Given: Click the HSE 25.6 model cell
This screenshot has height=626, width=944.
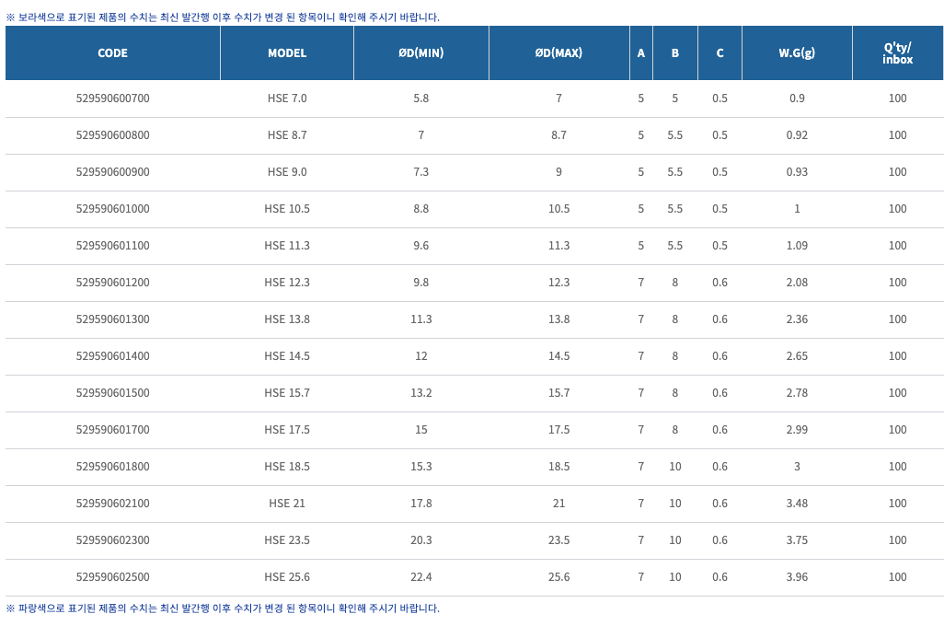Looking at the screenshot, I should coord(287,577).
